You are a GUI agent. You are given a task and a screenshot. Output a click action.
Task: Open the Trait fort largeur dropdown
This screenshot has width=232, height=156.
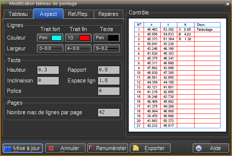point(50,48)
